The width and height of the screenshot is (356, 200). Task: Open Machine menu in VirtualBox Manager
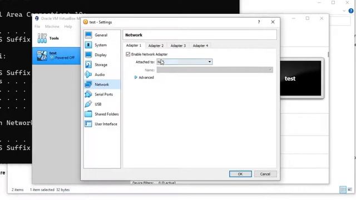click(x=52, y=27)
